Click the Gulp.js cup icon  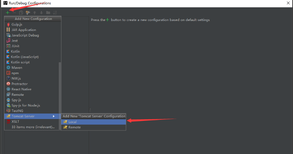(8, 24)
